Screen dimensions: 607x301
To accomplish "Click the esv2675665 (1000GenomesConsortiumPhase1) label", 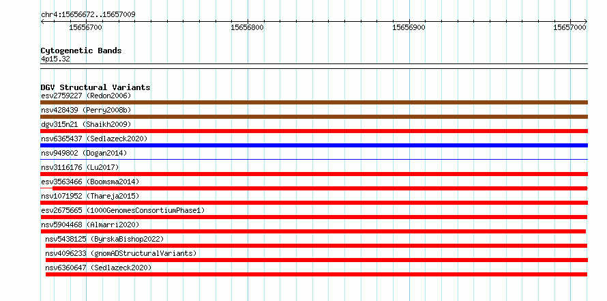I will [x=123, y=210].
